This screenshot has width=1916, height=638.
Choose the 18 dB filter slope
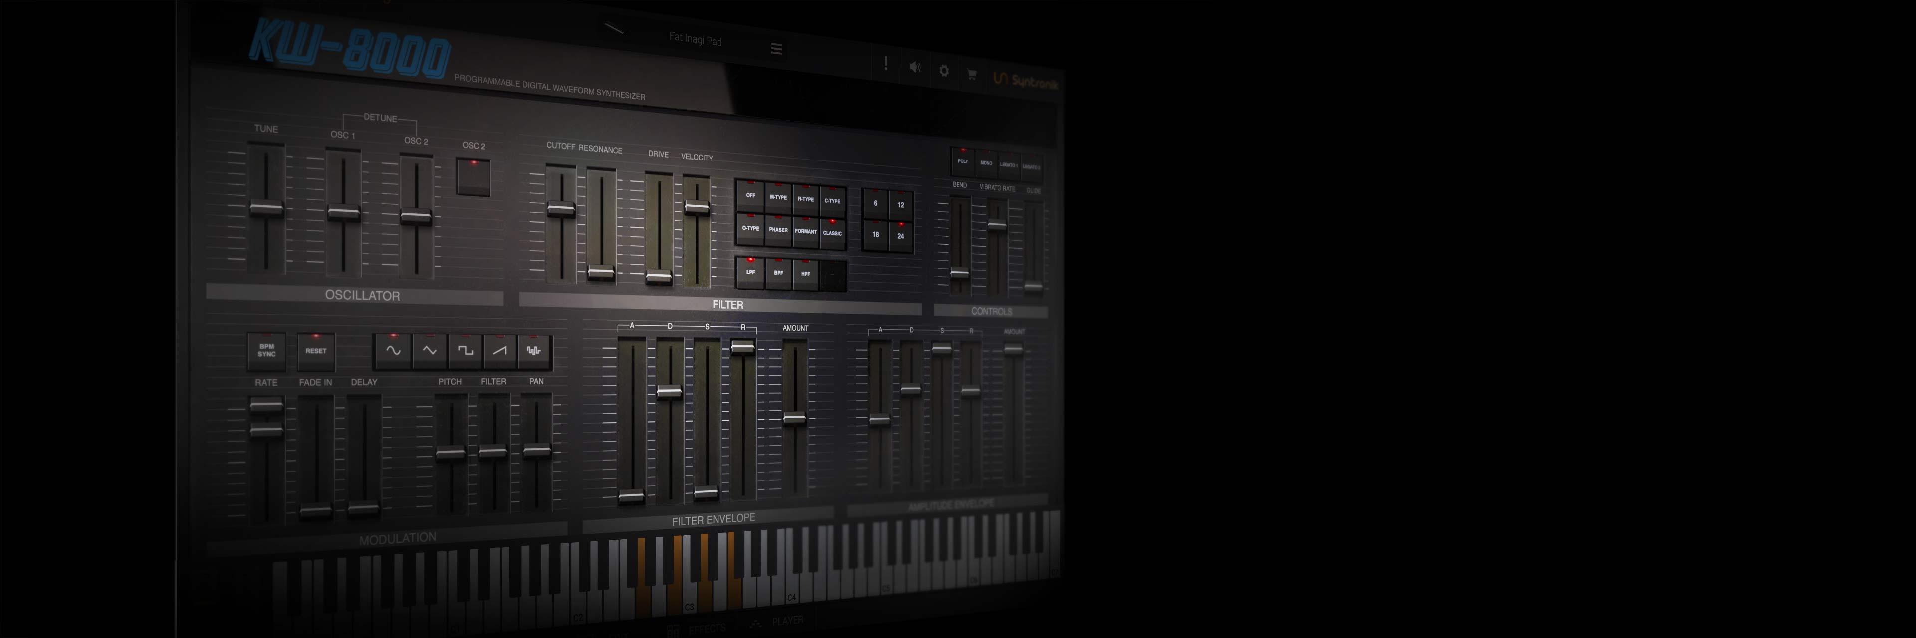click(x=876, y=235)
